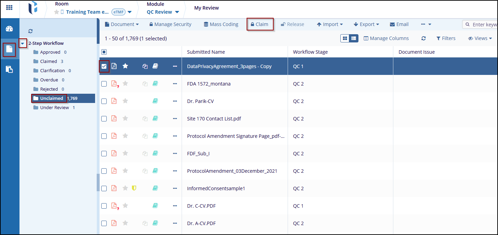498x235 pixels.
Task: Click the documents page icon in sidebar
Action: point(9,49)
